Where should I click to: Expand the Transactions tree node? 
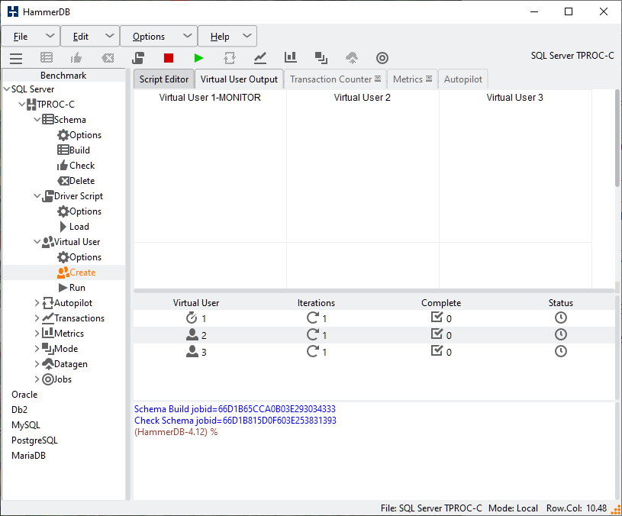(37, 318)
